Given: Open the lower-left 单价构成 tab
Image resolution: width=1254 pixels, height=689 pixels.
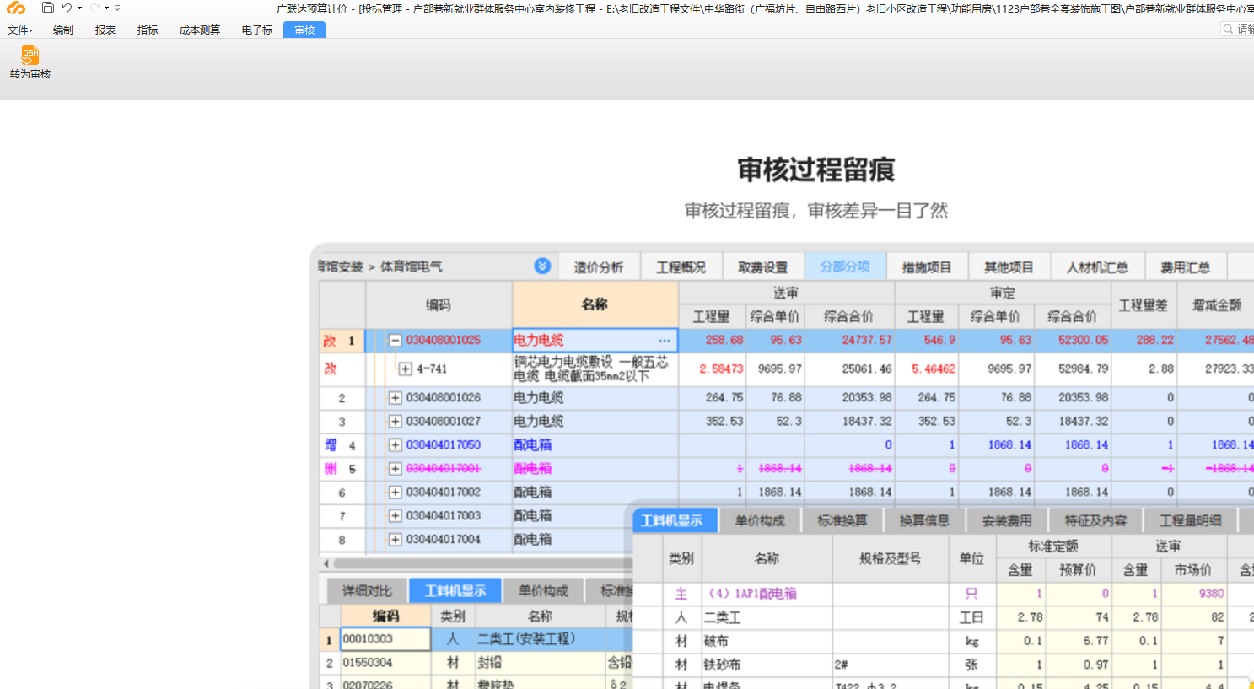Looking at the screenshot, I should coord(543,591).
